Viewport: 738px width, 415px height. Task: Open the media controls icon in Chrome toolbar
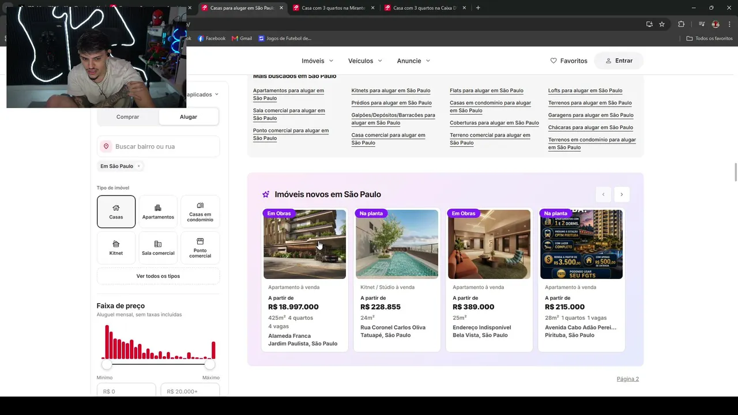pos(702,24)
